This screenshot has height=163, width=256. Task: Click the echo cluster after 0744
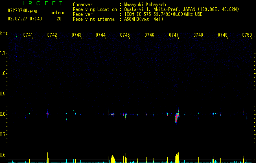[x=113, y=114]
